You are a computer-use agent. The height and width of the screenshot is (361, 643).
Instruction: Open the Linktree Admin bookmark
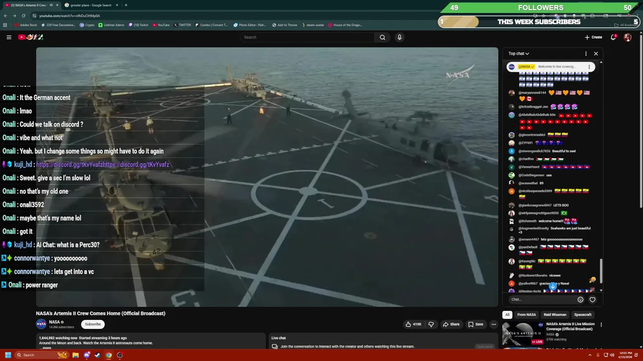111,25
